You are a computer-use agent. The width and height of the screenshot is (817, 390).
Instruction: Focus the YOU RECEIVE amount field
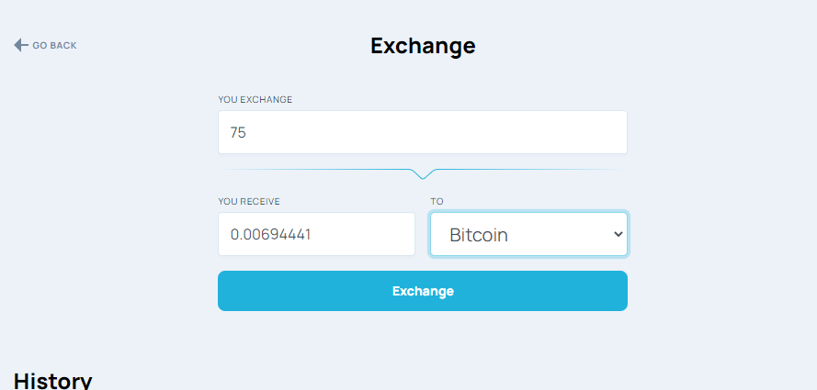[x=316, y=234]
